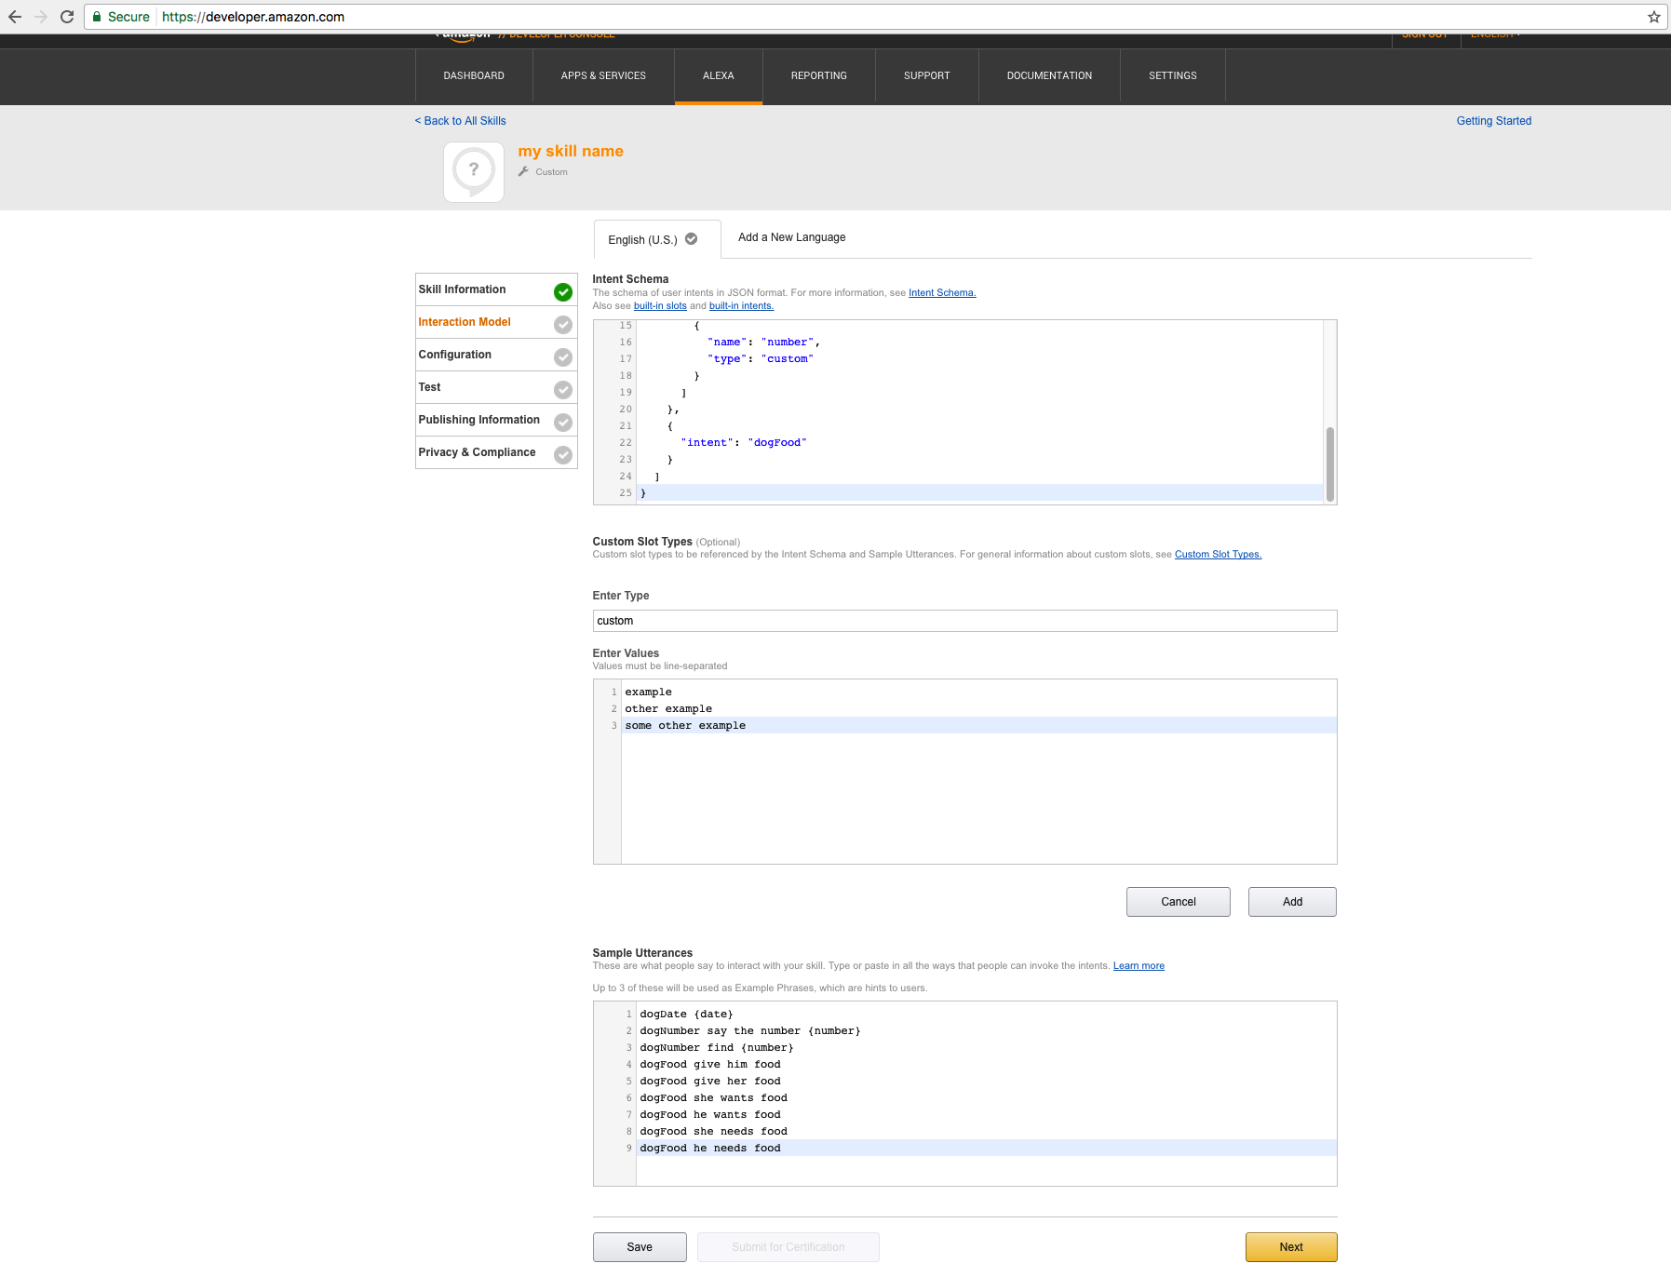Click the gray checkmark beside Test
The image size is (1671, 1277).
click(563, 389)
